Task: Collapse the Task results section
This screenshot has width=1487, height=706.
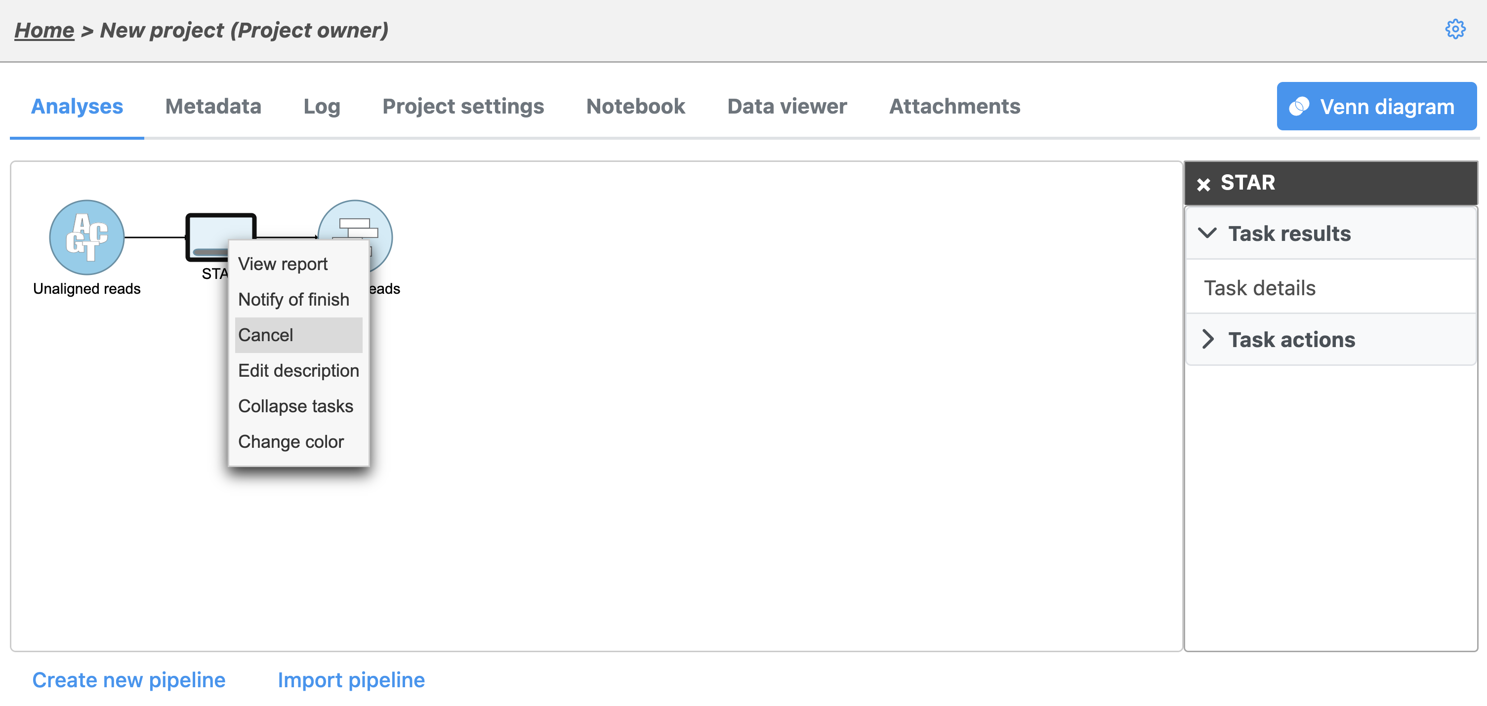Action: point(1289,234)
